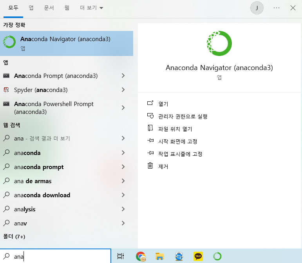The image size is (302, 263).
Task: Expand the 'anaconda' web search arrow
Action: click(123, 153)
